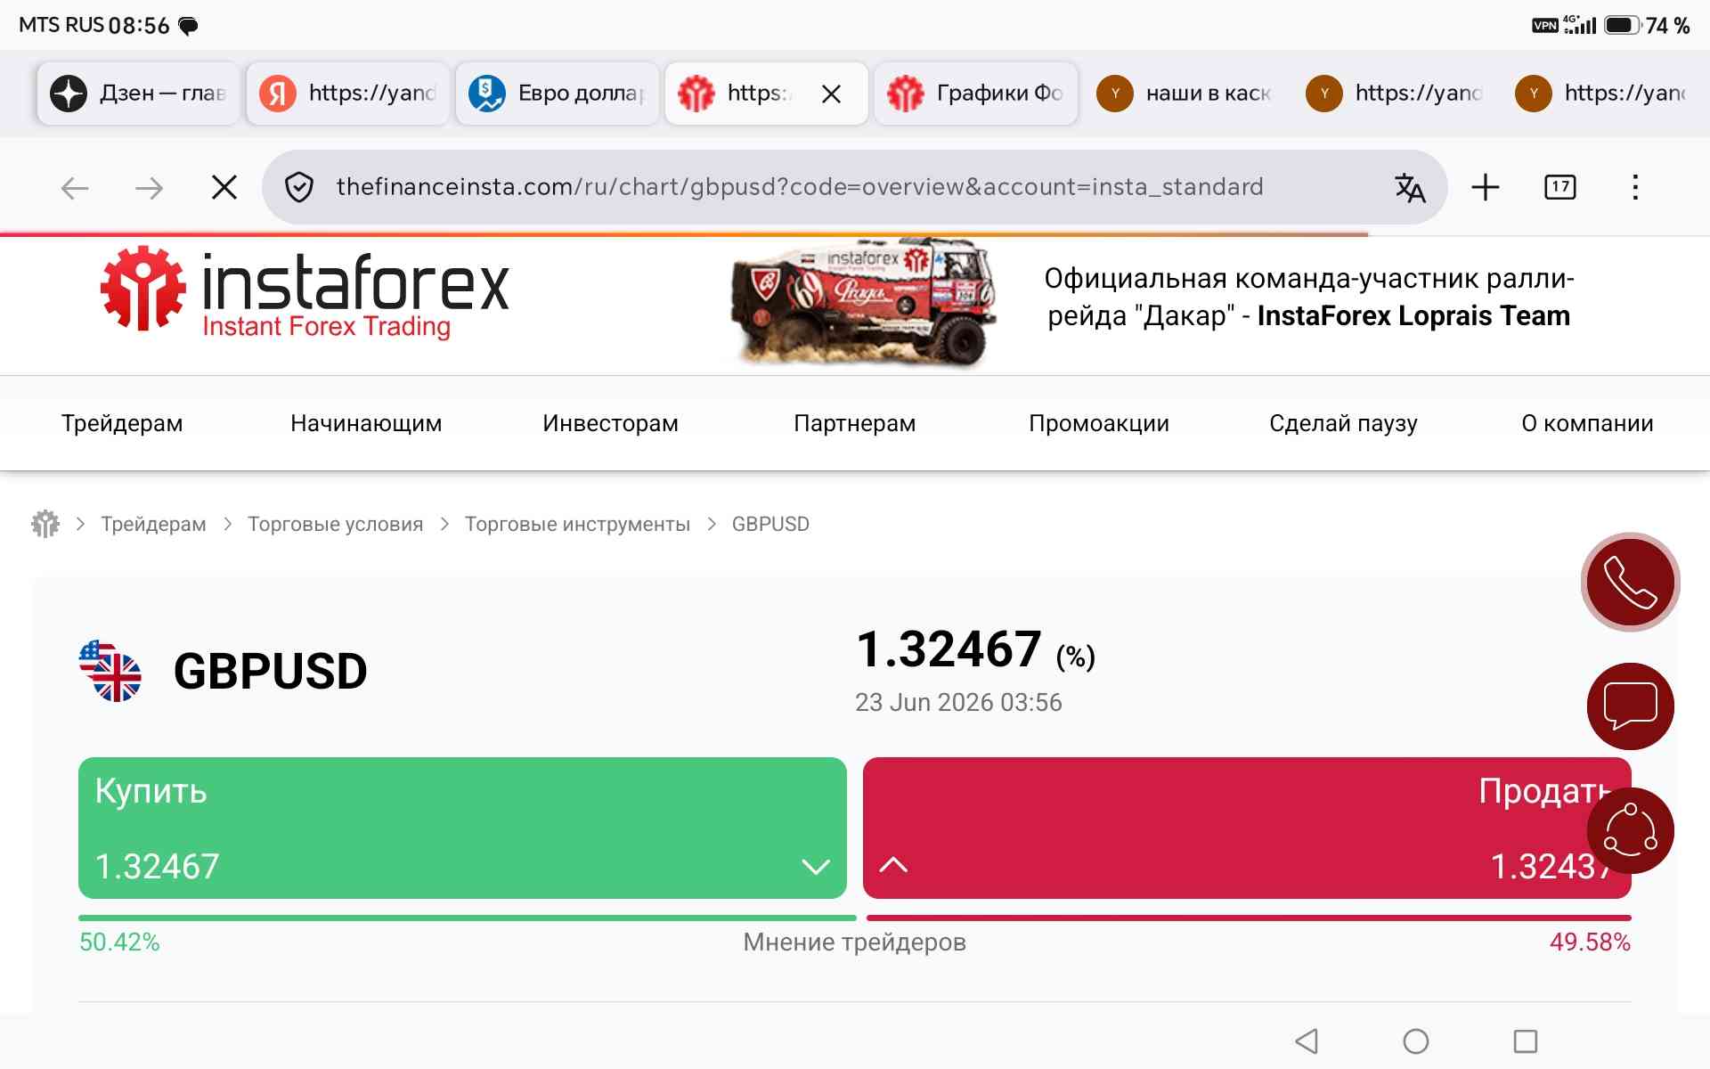
Task: Tap the Dakar rally truck banner image
Action: pos(864,303)
